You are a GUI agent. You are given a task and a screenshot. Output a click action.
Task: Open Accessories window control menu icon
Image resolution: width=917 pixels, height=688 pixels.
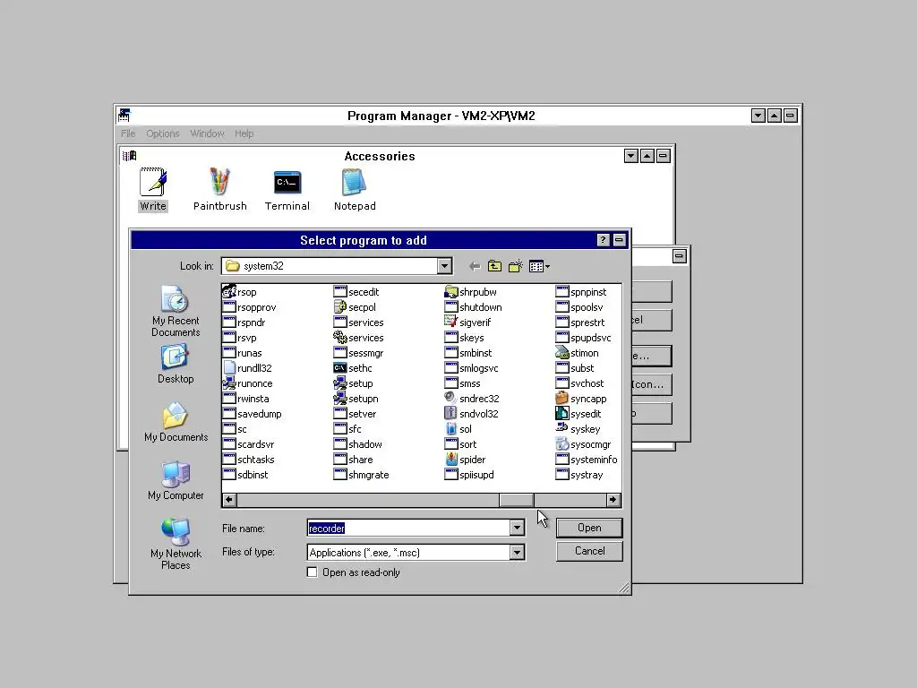point(129,156)
